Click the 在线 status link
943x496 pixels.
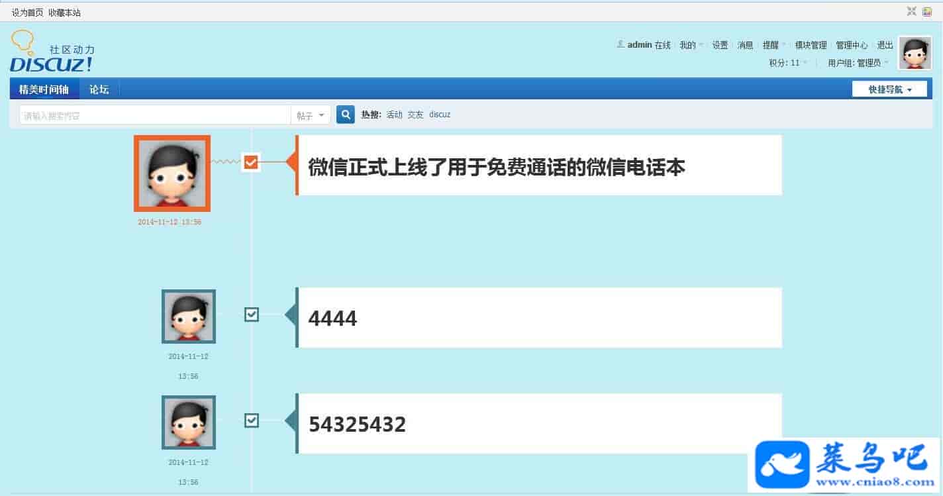pyautogui.click(x=663, y=45)
